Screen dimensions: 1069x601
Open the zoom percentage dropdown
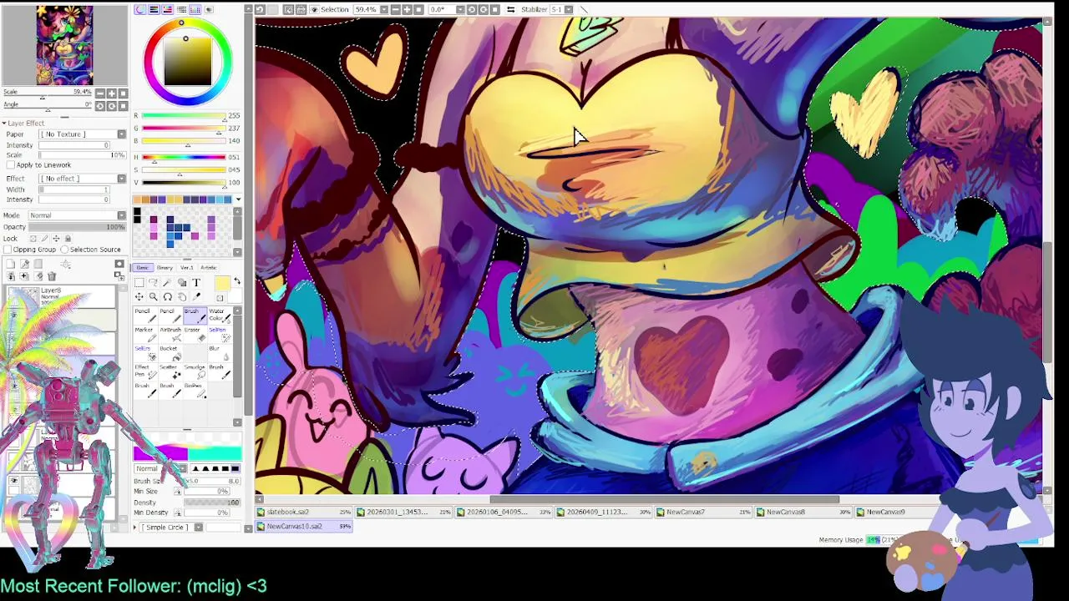tap(384, 10)
